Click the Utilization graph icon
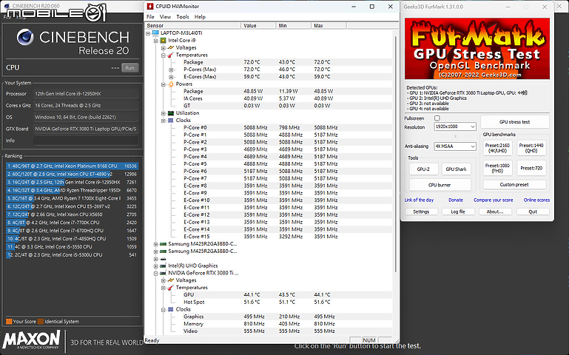Viewport: 569px width, 355px height. (171, 113)
